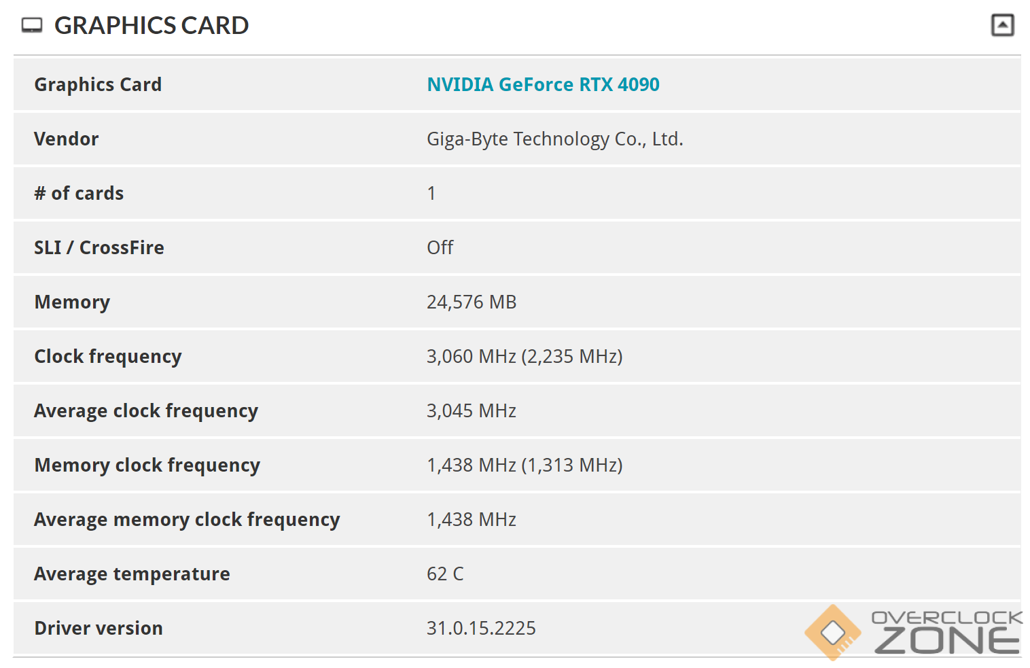The width and height of the screenshot is (1030, 668).
Task: Click the SLI / CrossFire 'Off' value
Action: (440, 247)
